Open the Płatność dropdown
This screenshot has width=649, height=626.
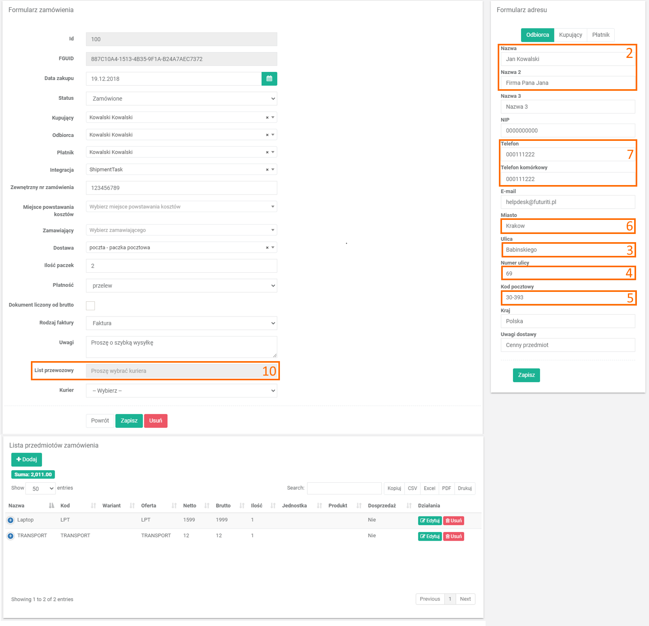pyautogui.click(x=181, y=286)
